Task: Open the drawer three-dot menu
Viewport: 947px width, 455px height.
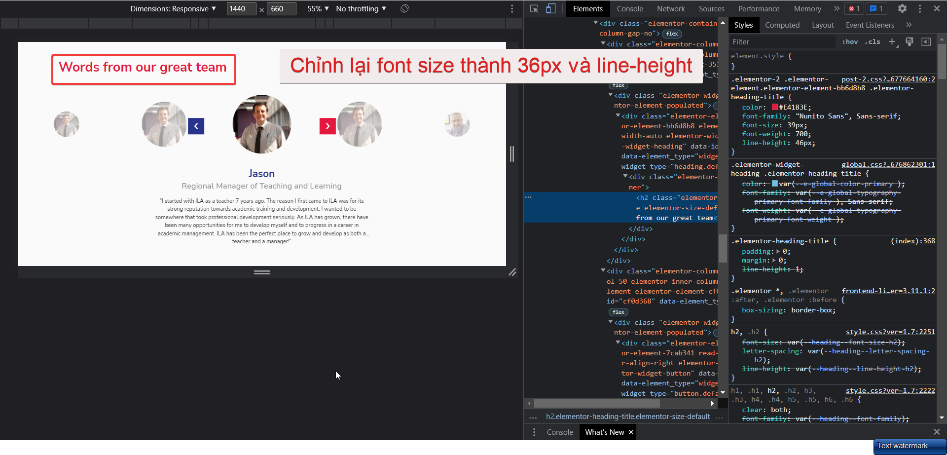Action: coord(534,432)
